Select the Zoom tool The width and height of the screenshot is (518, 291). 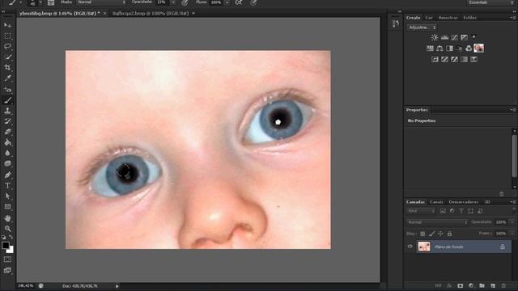point(7,228)
